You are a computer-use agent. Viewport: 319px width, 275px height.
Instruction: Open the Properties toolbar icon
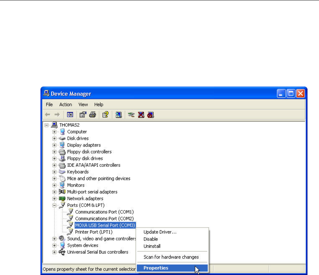tap(83, 115)
